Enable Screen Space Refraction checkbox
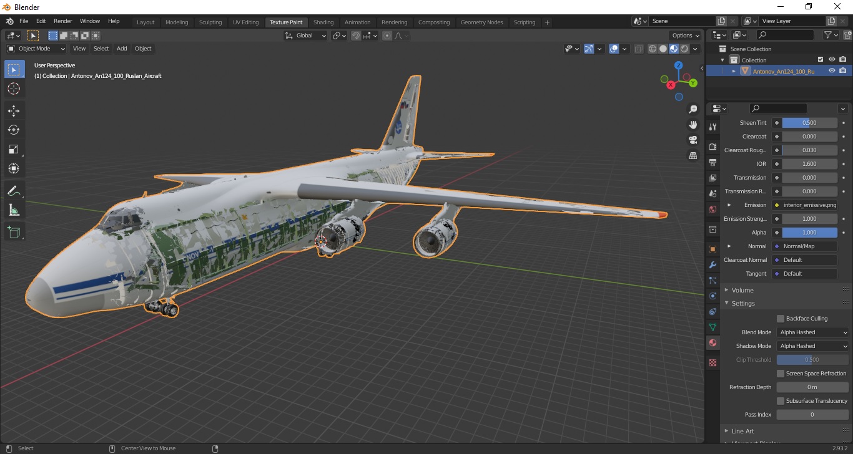 (781, 374)
